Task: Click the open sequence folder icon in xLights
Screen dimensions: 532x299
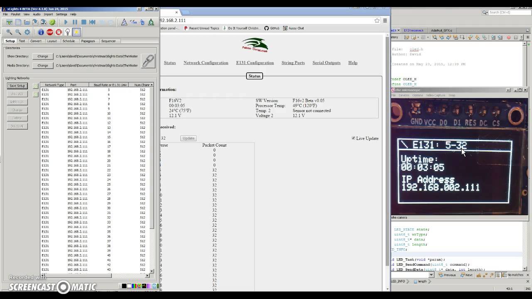Action: click(x=27, y=22)
